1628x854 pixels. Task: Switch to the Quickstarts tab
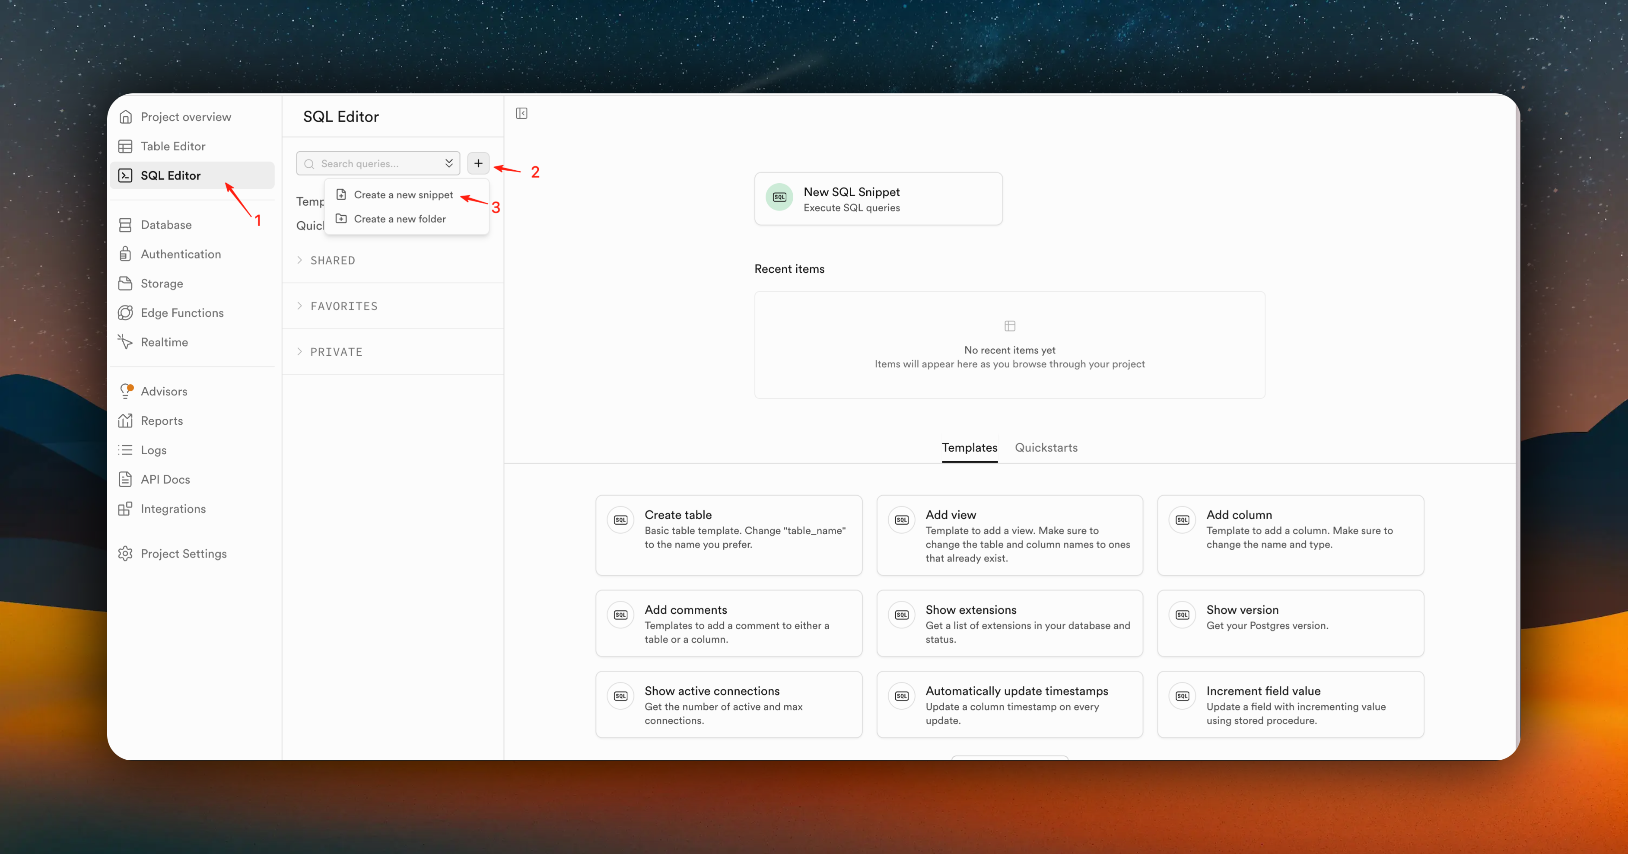pyautogui.click(x=1045, y=448)
